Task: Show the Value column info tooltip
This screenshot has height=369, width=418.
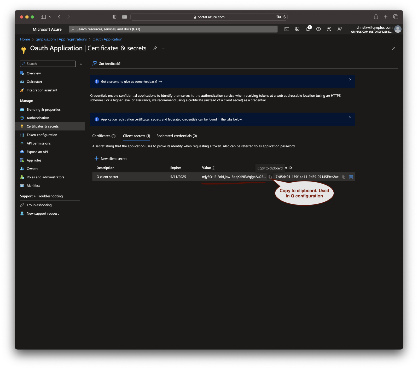Action: point(213,168)
